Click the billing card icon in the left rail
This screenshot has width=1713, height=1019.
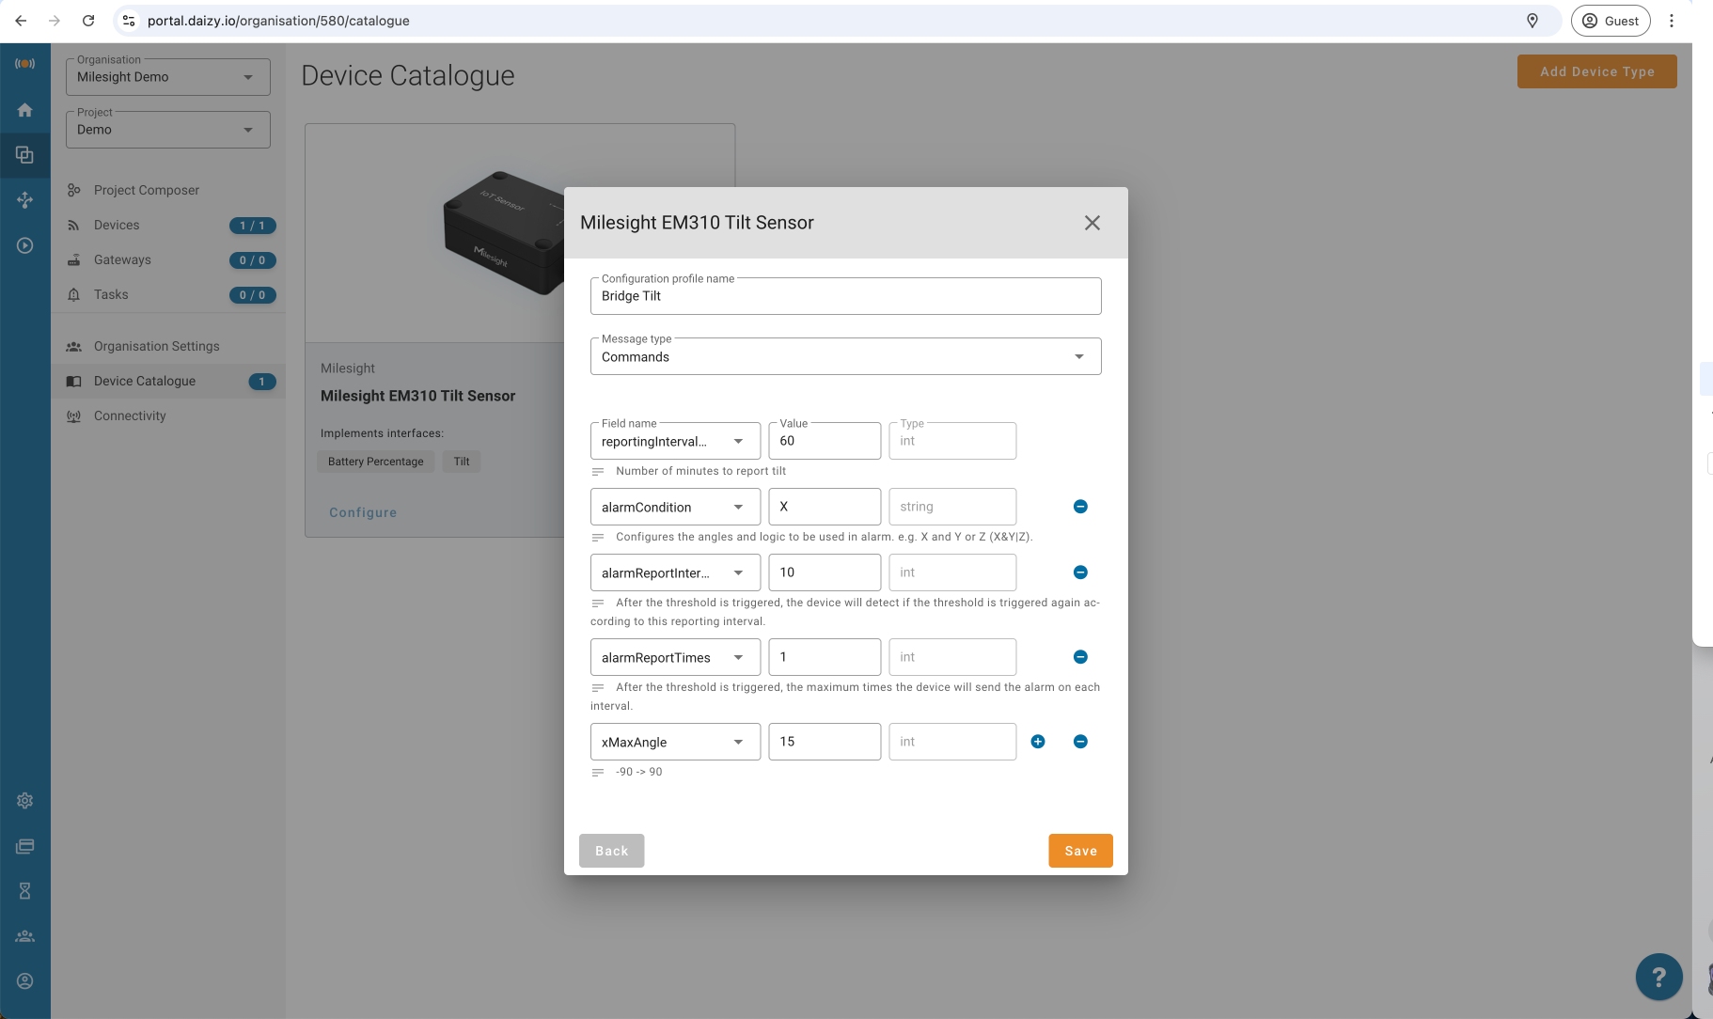pos(25,846)
